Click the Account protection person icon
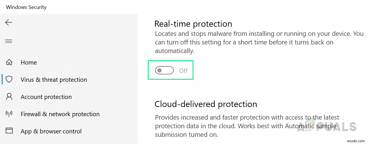The image size is (368, 144). coord(9,97)
